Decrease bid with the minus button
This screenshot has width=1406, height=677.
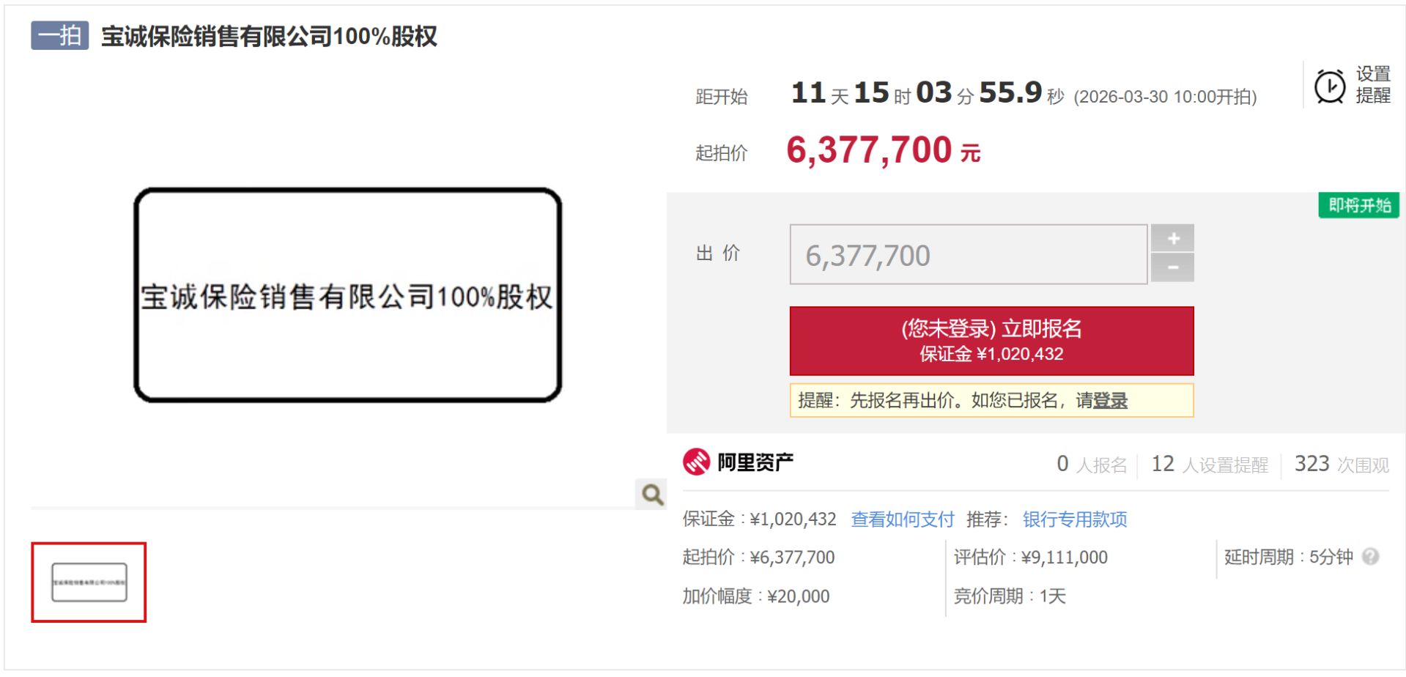point(1172,268)
